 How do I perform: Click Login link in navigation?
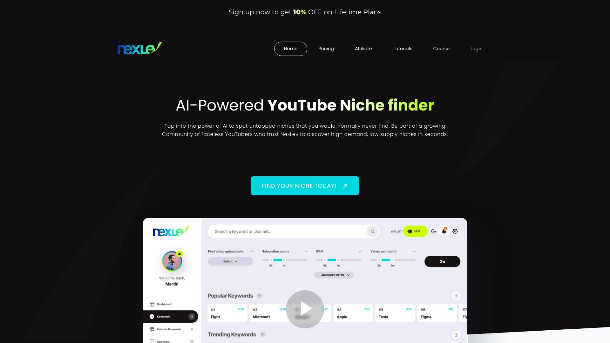tap(476, 49)
